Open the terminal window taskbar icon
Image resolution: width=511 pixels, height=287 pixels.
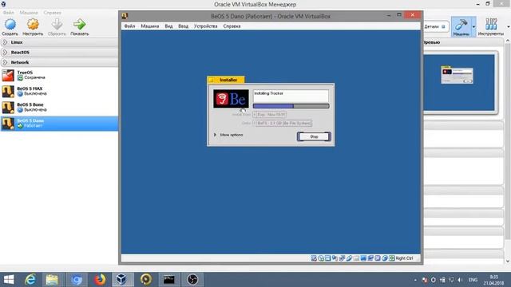coord(168,280)
